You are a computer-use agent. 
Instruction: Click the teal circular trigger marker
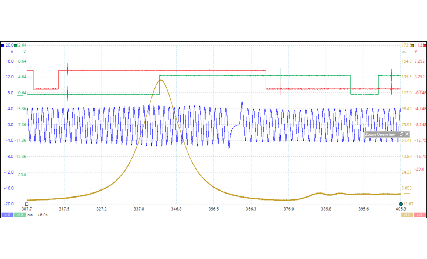pos(400,204)
